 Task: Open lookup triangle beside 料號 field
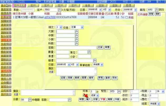tap(77, 43)
